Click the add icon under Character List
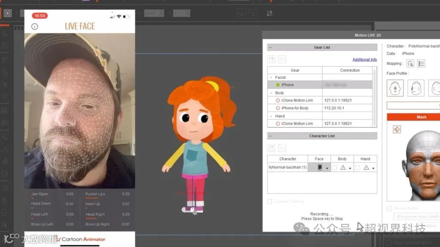Image resolution: width=440 pixels, height=247 pixels. click(272, 148)
